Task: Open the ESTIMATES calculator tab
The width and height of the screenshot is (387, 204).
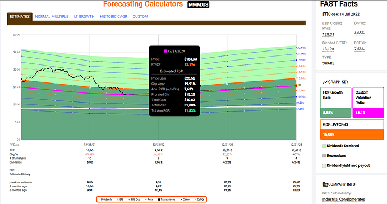Action: [20, 16]
